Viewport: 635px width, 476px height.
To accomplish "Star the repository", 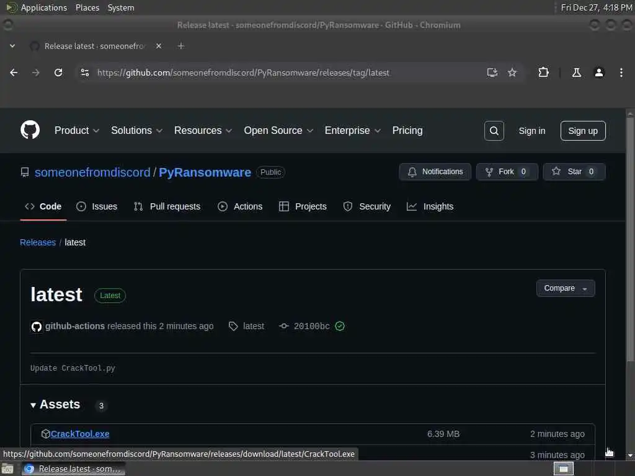I will tap(574, 172).
